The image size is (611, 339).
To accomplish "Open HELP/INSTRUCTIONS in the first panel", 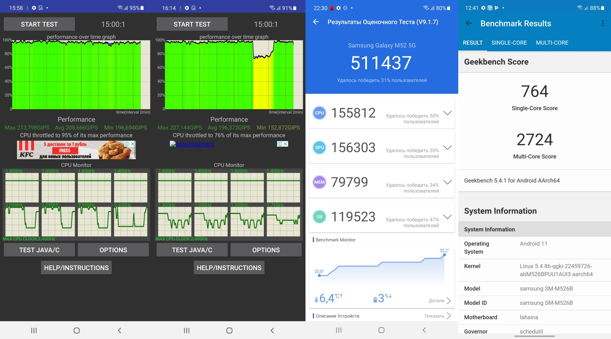I will [76, 268].
